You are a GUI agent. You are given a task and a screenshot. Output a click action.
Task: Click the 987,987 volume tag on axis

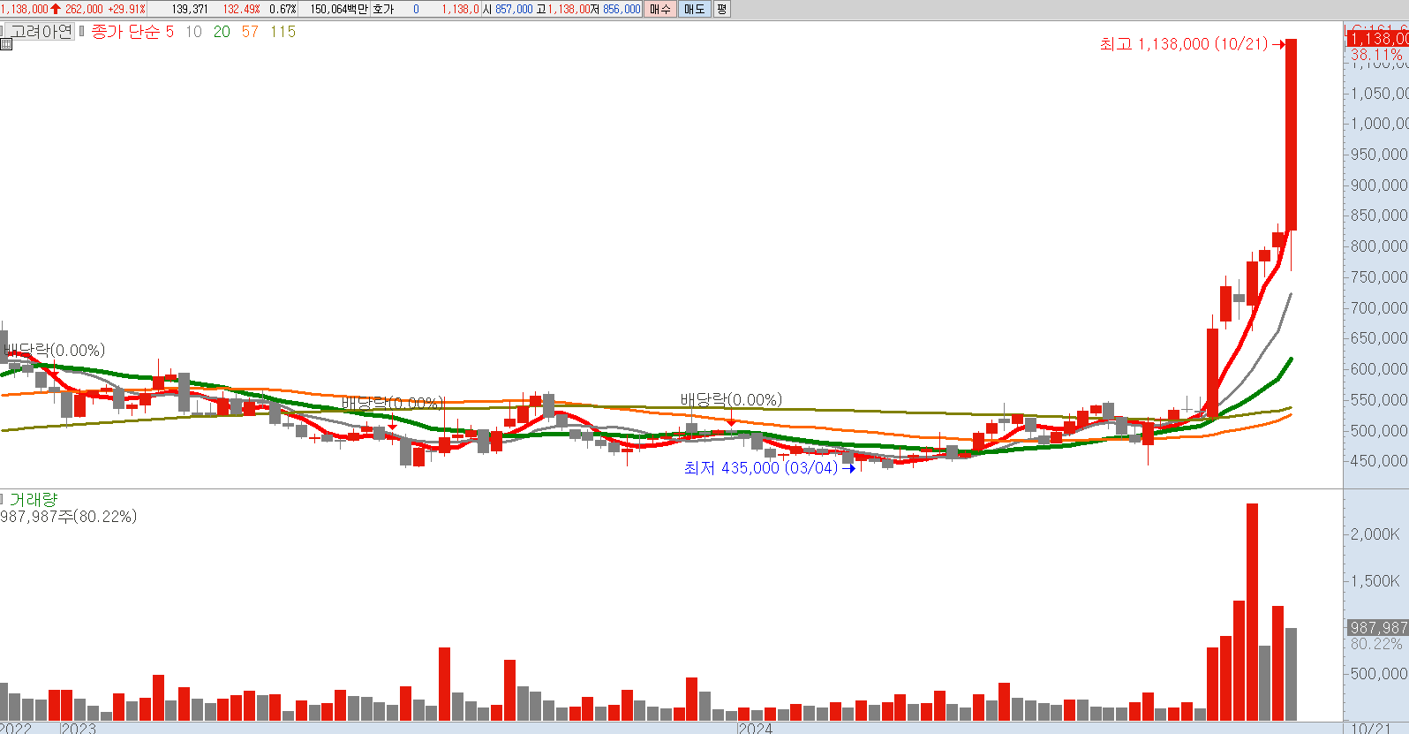(1377, 627)
